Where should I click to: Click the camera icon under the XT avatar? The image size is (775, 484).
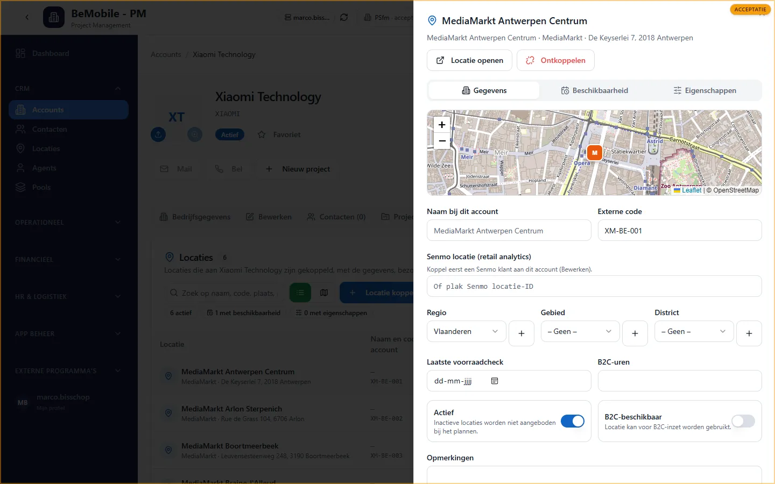[195, 134]
